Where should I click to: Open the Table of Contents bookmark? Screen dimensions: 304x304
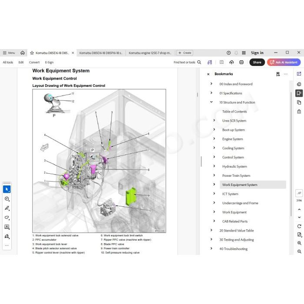coord(235,112)
